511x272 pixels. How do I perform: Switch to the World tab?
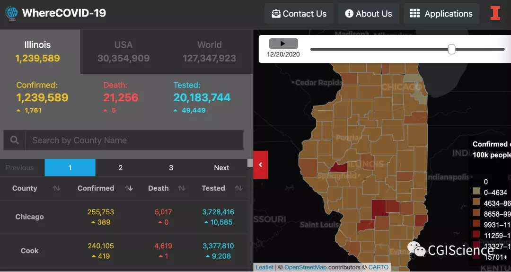coord(209,52)
